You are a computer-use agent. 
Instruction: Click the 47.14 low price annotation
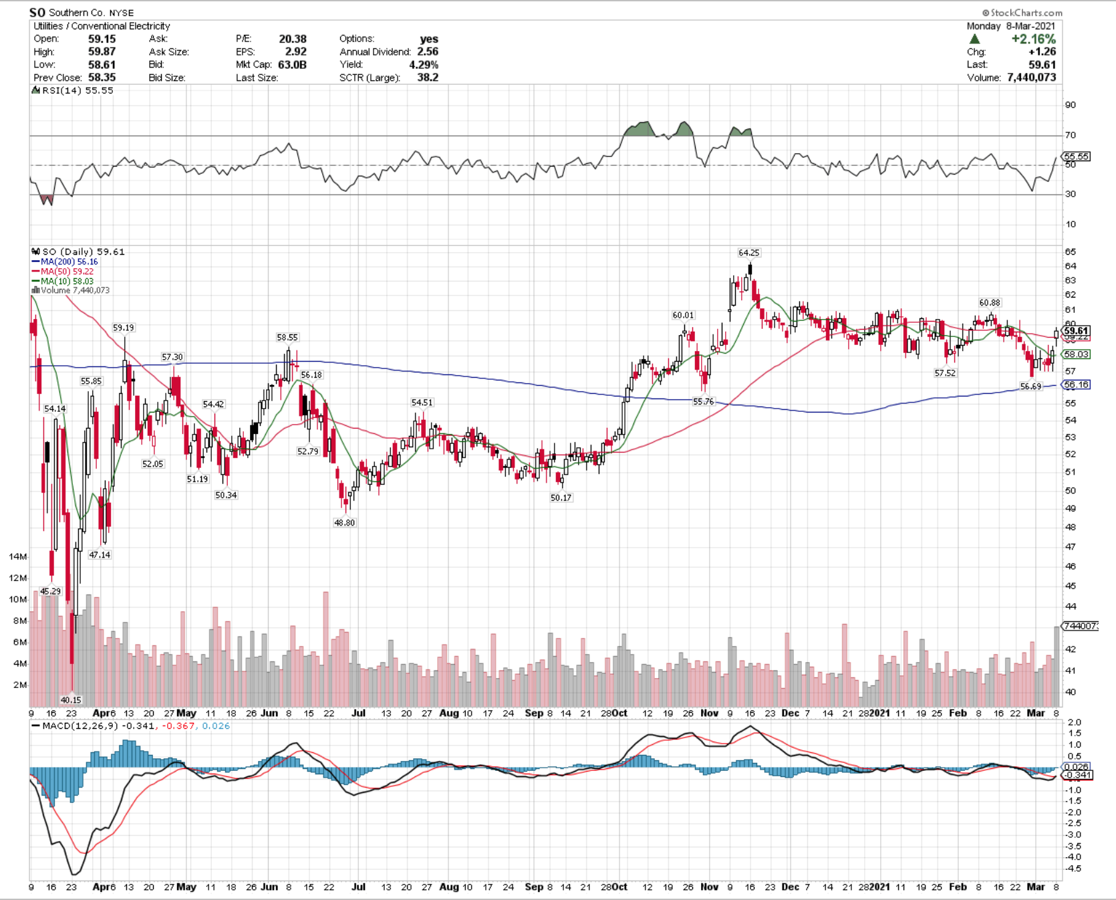pyautogui.click(x=100, y=555)
